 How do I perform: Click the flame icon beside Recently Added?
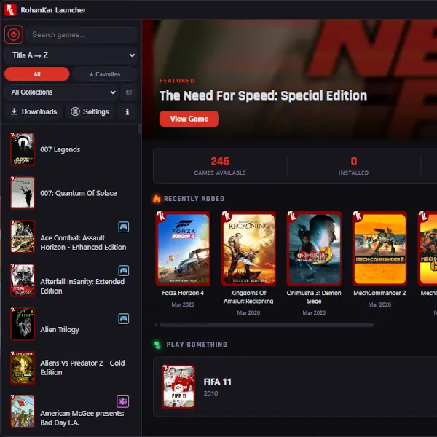coord(157,199)
